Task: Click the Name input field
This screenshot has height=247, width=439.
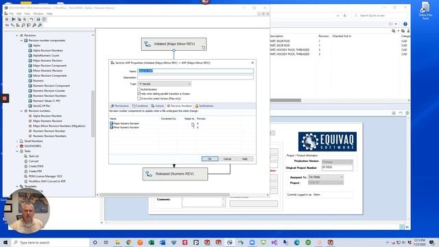Action: pyautogui.click(x=195, y=71)
